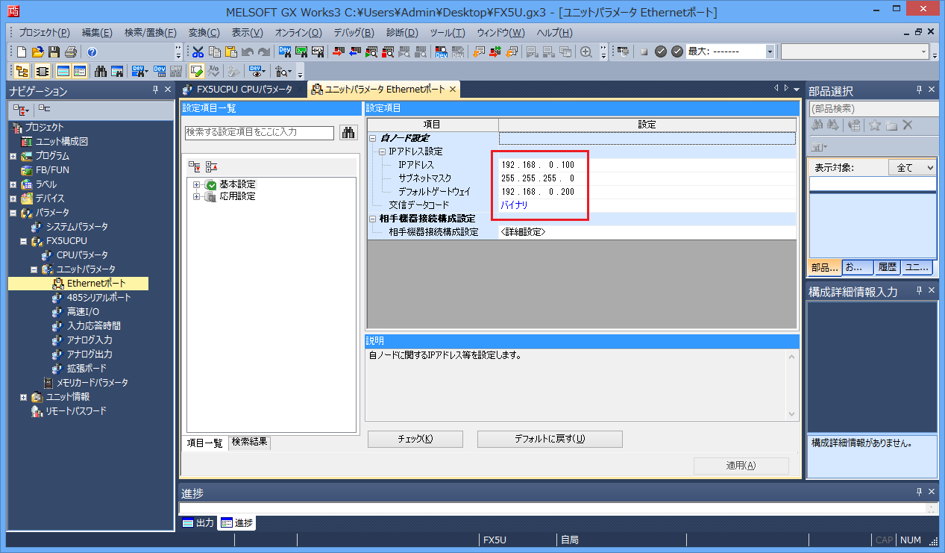Click the binoculars search button beside the search field
The height and width of the screenshot is (553, 945).
coord(348,132)
